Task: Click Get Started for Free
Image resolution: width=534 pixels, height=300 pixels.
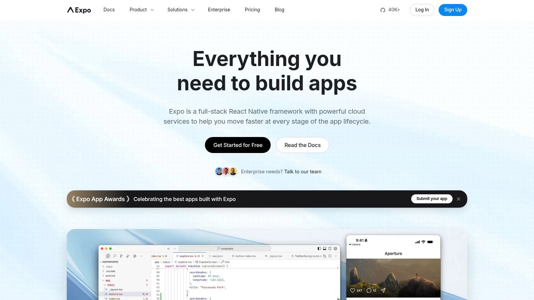Action: coord(238,145)
